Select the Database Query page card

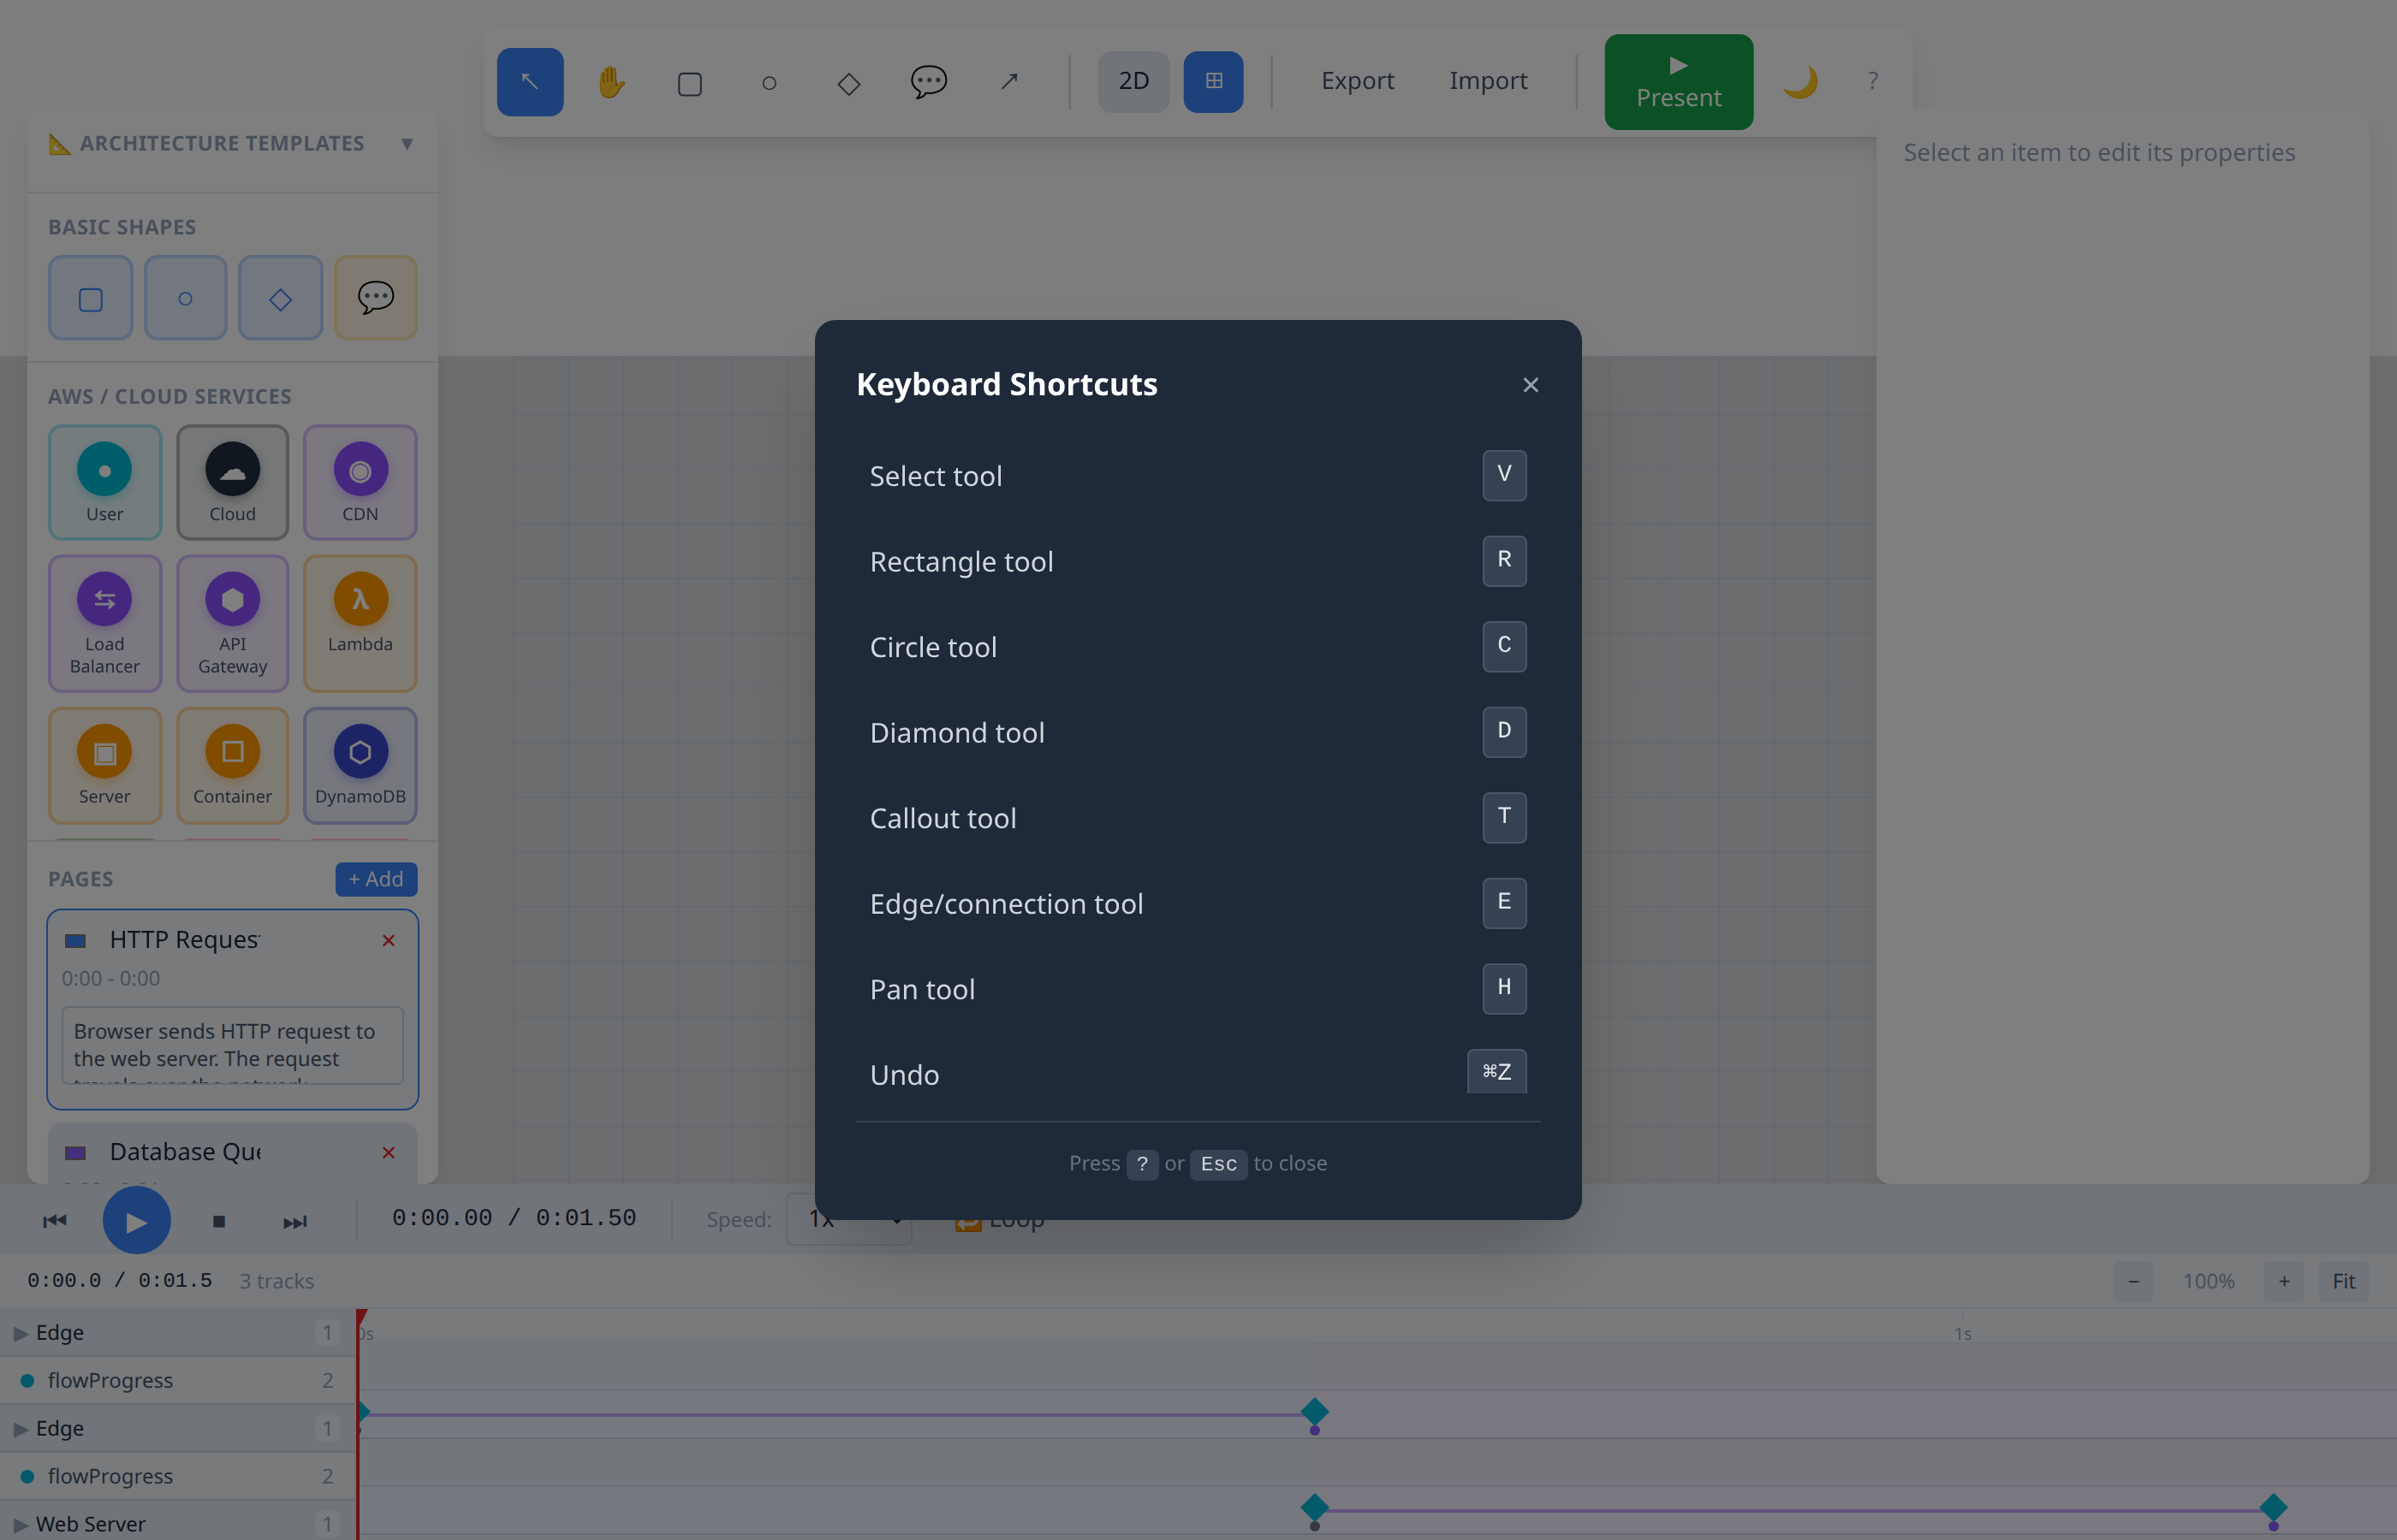[232, 1153]
